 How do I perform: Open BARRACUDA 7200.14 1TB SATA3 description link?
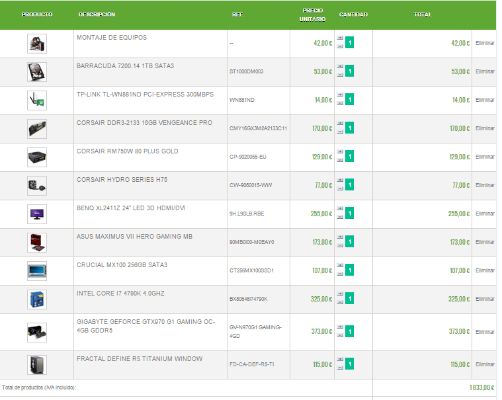tap(125, 66)
